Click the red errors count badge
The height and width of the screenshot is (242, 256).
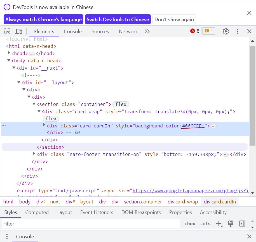point(195,31)
